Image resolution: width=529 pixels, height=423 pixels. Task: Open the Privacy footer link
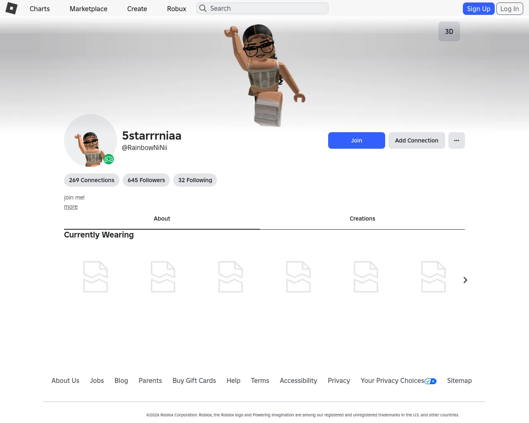tap(339, 381)
